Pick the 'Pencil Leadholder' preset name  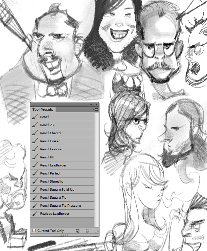pos(53,165)
